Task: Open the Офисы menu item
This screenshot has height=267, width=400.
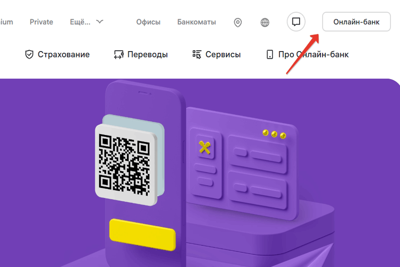Action: (x=148, y=22)
